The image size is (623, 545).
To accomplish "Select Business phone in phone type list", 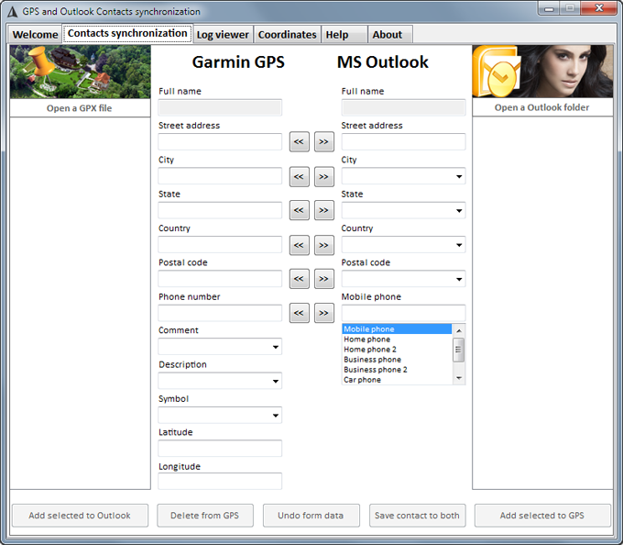I will tap(397, 360).
